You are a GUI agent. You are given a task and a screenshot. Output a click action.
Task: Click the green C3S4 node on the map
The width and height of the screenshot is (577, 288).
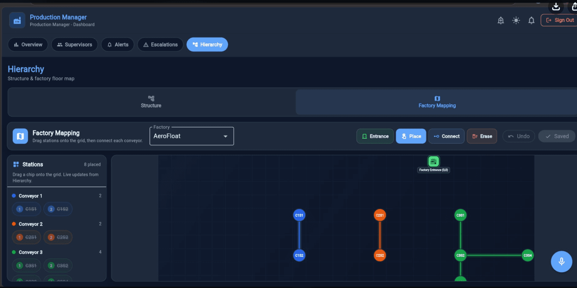point(528,255)
